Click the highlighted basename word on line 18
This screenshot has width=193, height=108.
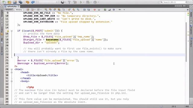52,40
